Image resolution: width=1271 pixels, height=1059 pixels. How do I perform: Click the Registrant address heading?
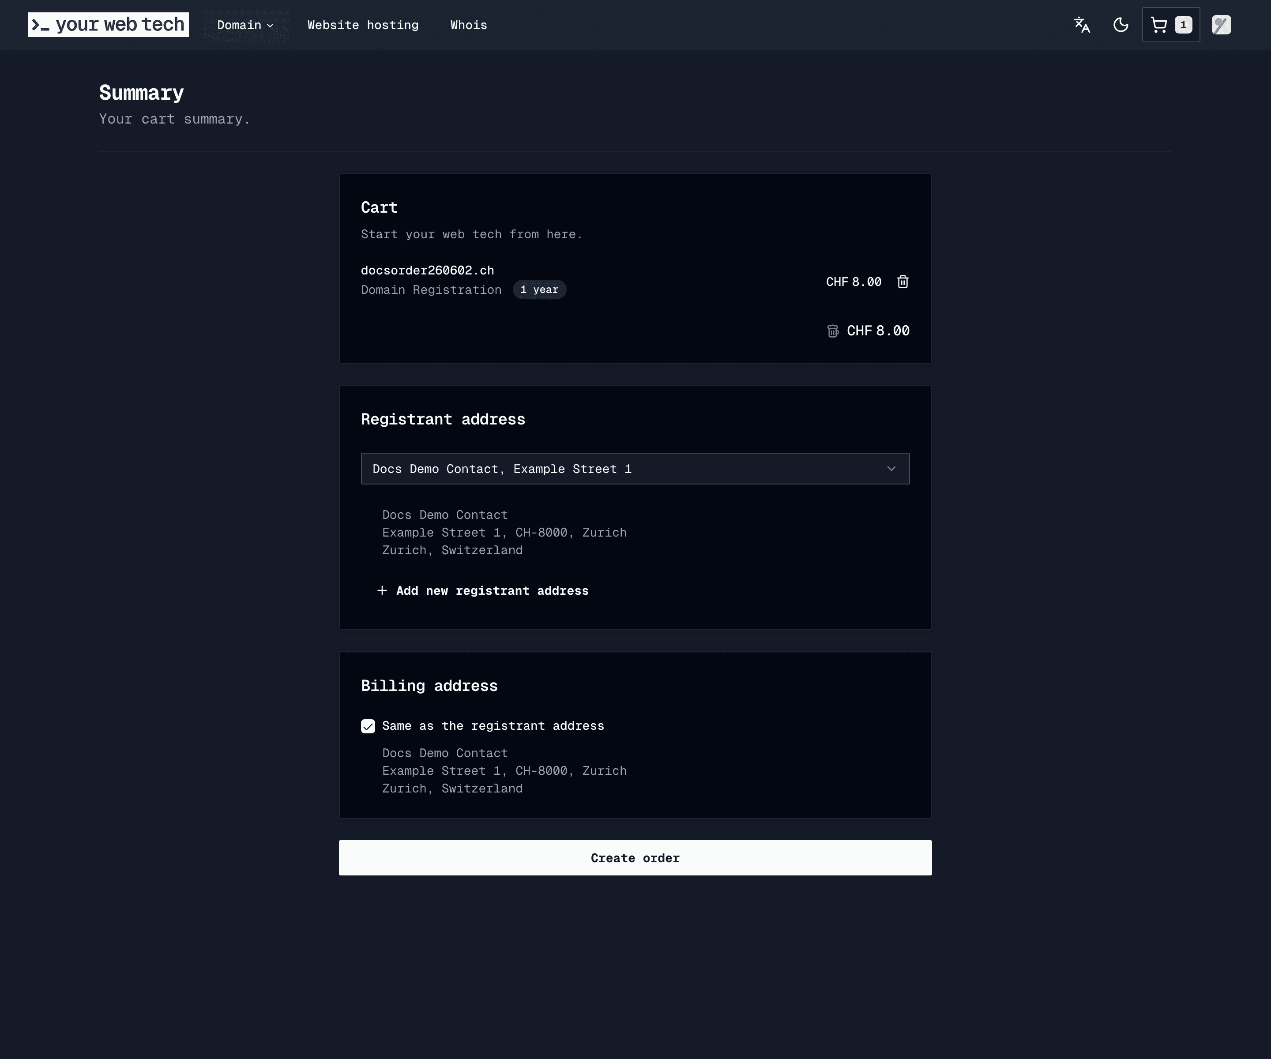pyautogui.click(x=443, y=419)
